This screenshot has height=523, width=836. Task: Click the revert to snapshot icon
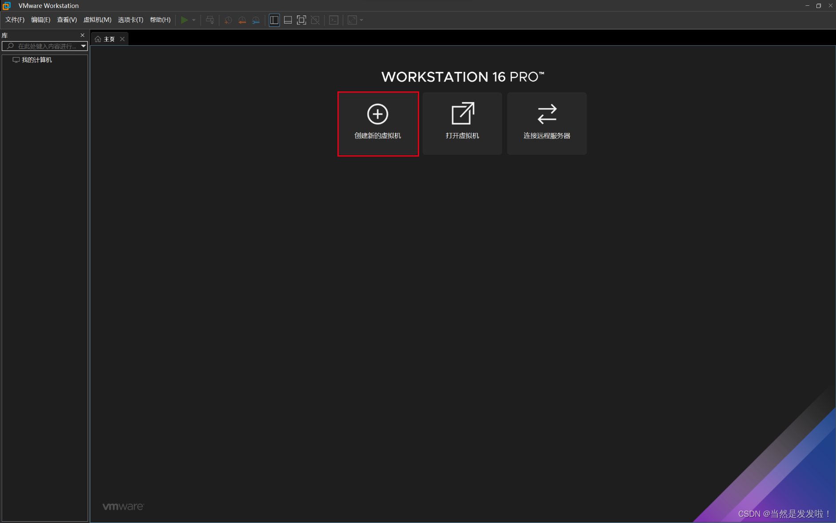pos(242,20)
